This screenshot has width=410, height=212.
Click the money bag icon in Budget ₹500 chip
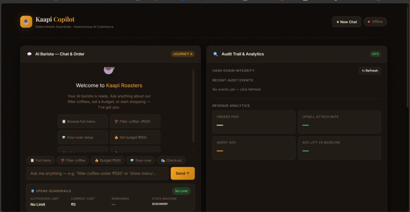point(97,160)
